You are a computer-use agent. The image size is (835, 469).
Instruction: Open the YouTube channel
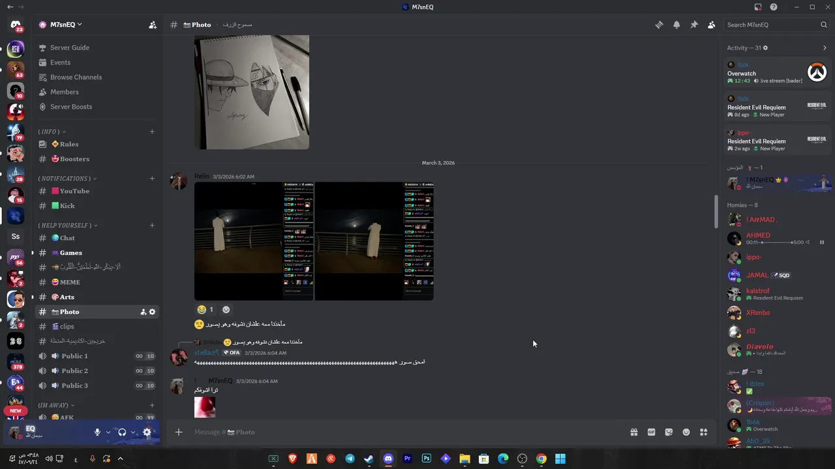(98, 191)
